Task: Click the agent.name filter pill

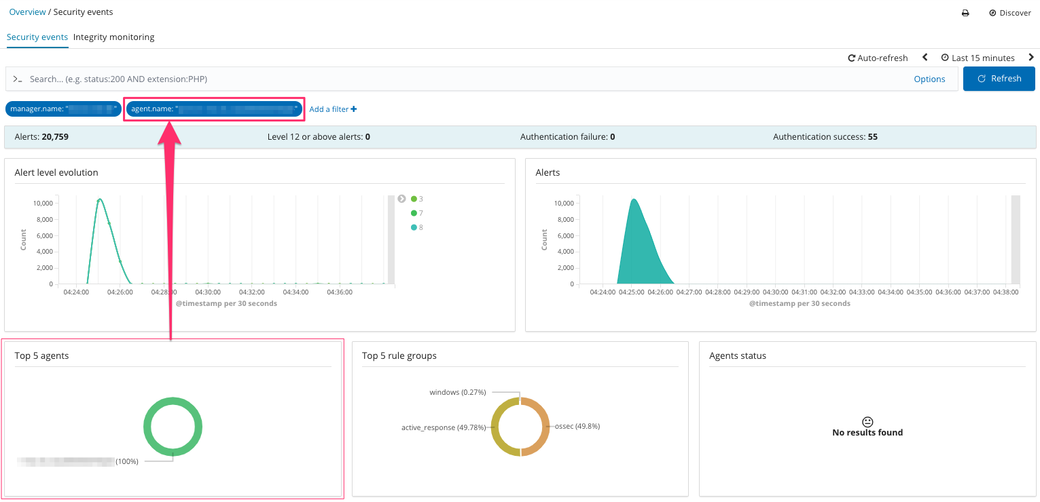Action: pos(214,109)
